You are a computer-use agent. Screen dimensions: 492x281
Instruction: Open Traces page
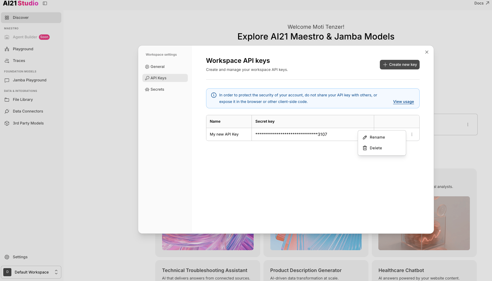(31, 61)
